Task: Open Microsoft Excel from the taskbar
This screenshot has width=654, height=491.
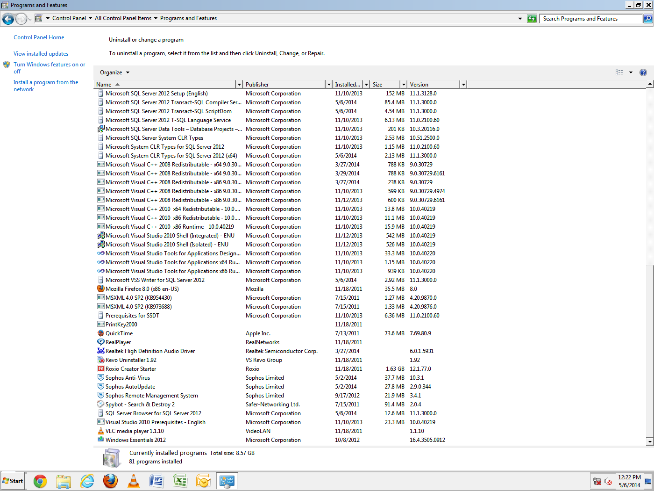Action: pos(180,481)
